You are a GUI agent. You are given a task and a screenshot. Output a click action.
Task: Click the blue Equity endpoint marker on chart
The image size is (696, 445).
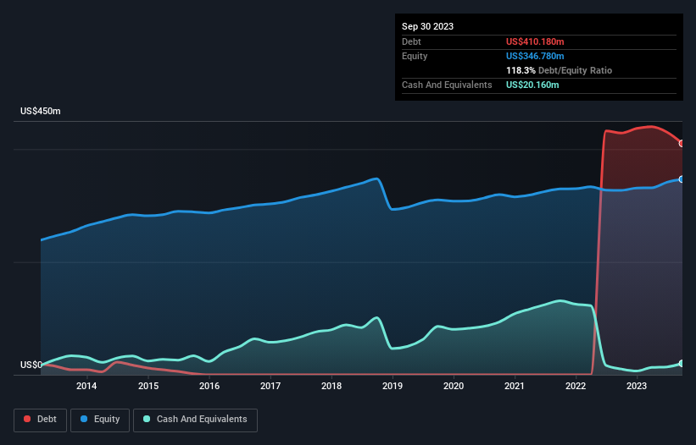pyautogui.click(x=682, y=179)
